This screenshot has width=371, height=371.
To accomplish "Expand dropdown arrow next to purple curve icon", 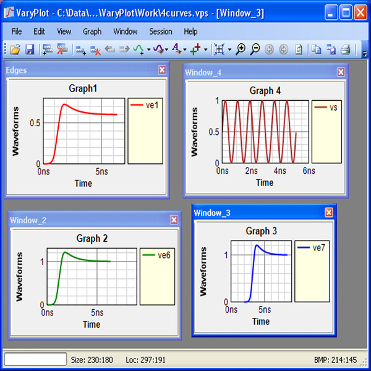I will (x=166, y=49).
